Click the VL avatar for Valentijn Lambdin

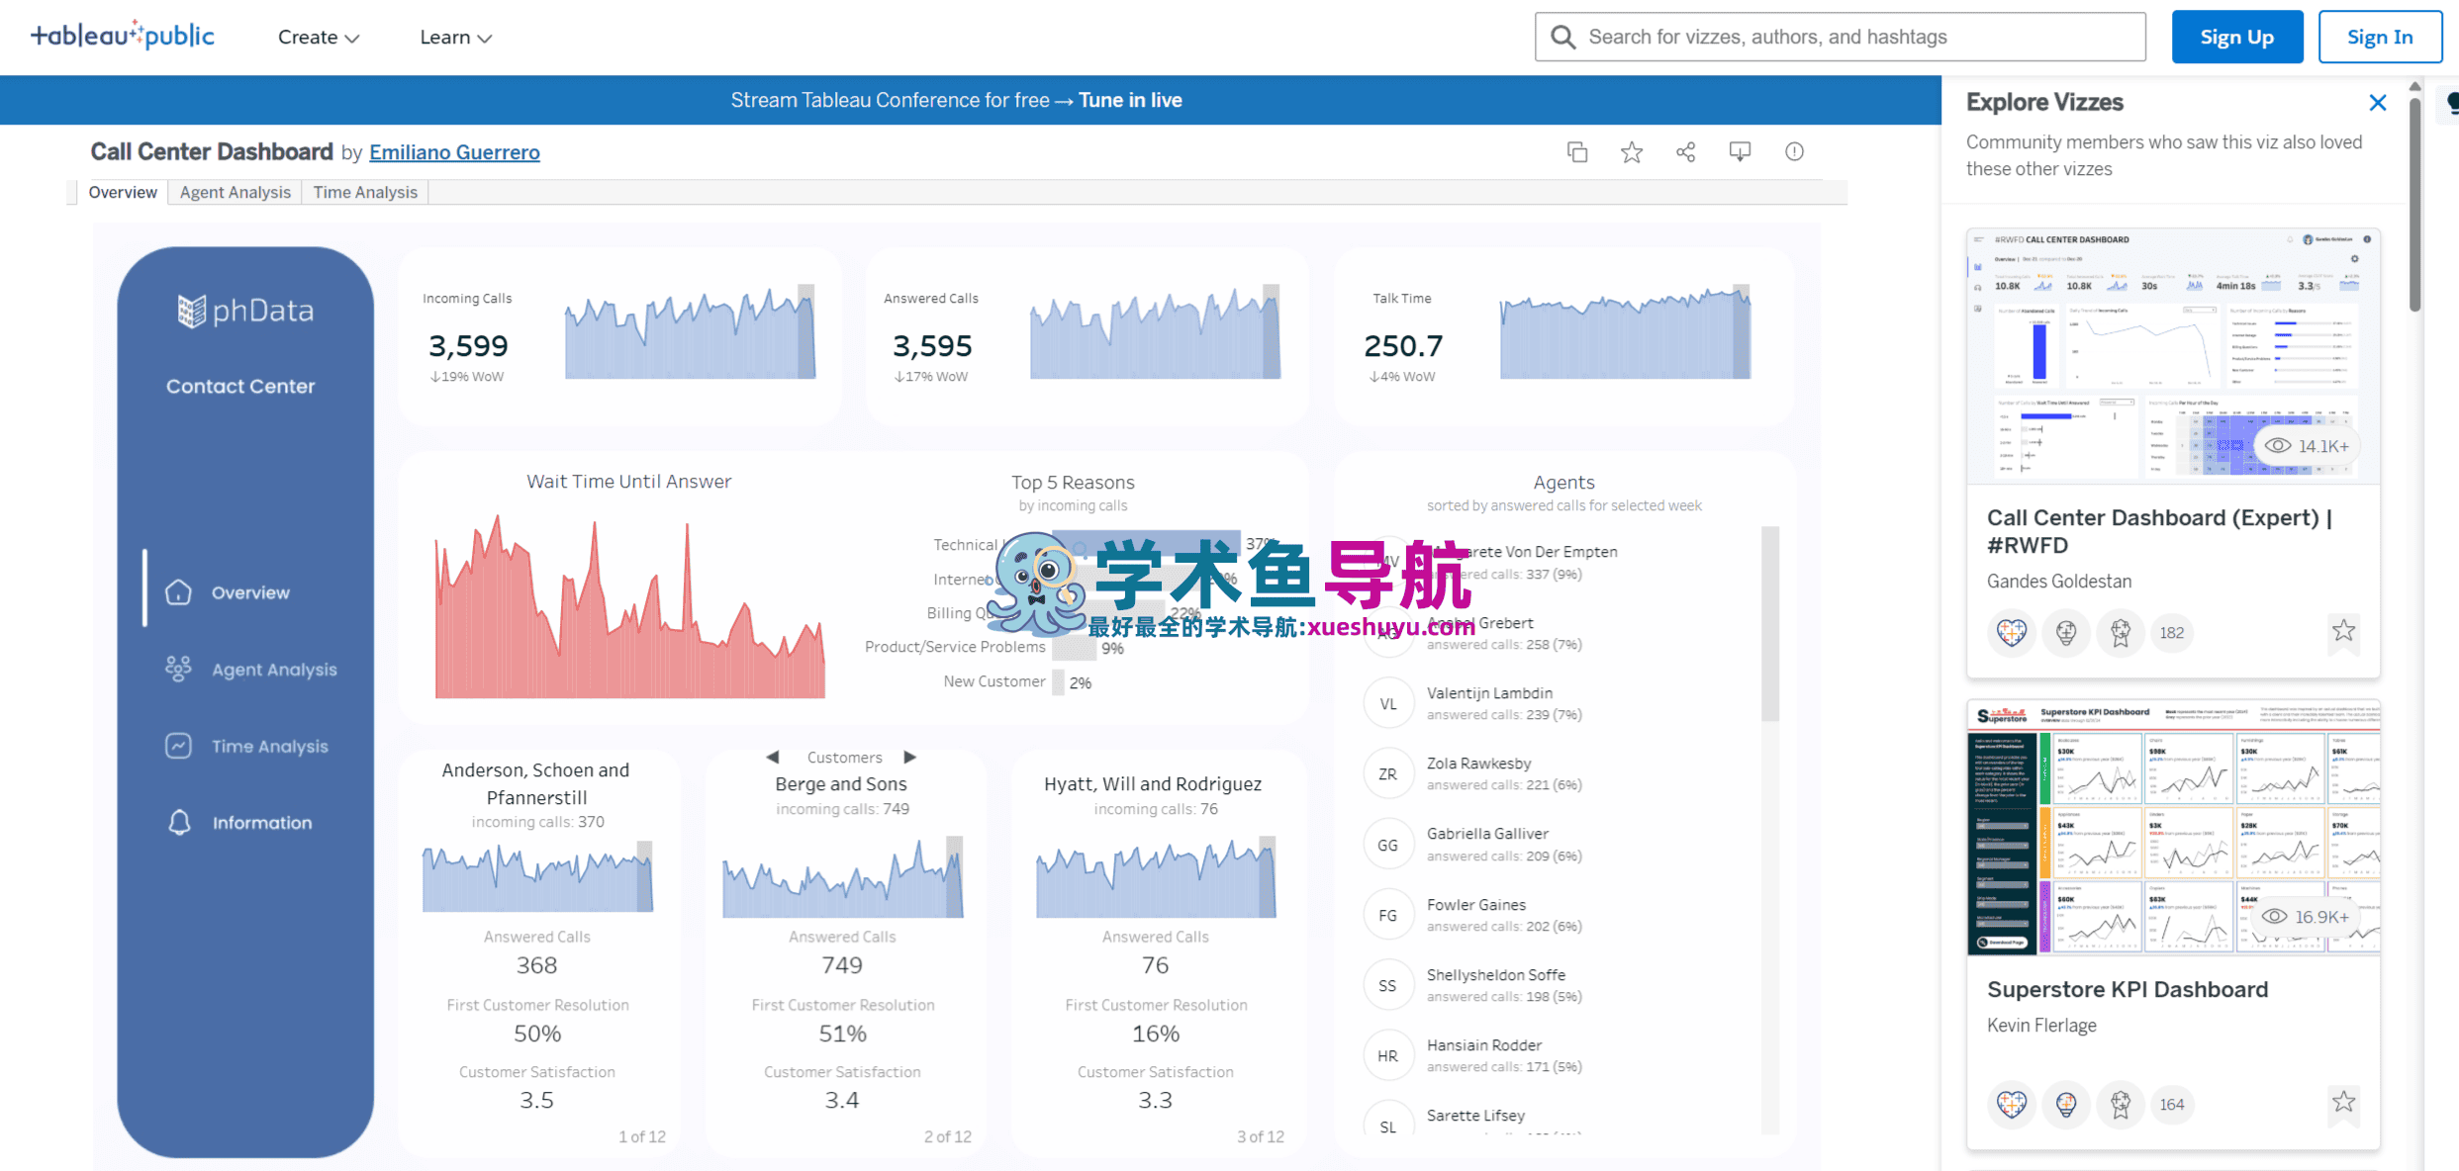[1388, 704]
